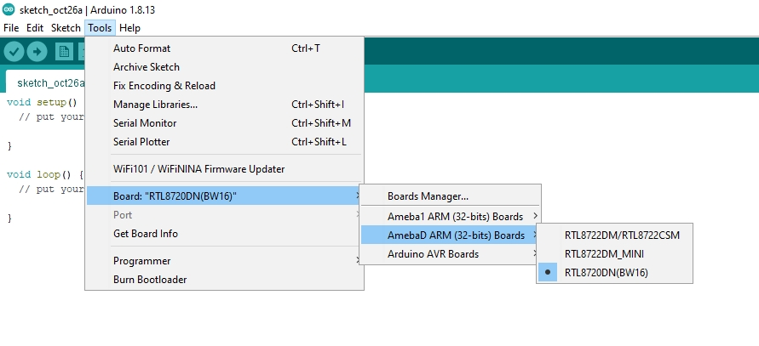Choose Burn Bootloader
The image size is (759, 346).
225,280
